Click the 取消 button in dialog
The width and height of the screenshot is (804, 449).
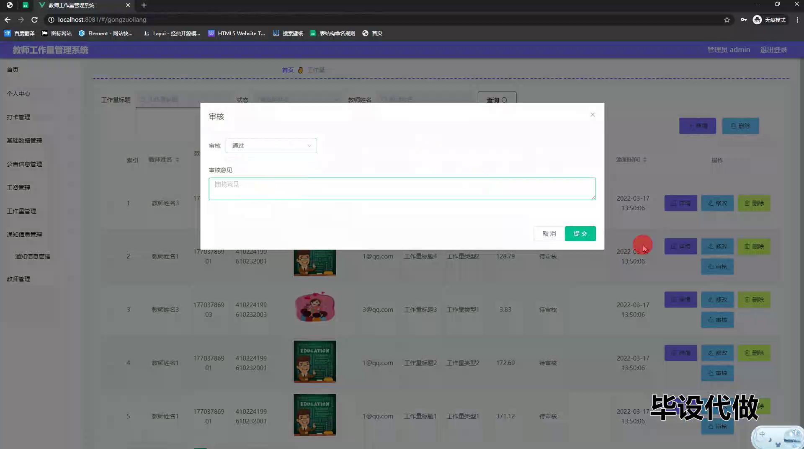(x=549, y=234)
